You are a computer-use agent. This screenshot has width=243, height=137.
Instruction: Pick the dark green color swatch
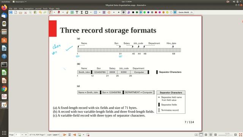pyautogui.click(x=137, y=13)
